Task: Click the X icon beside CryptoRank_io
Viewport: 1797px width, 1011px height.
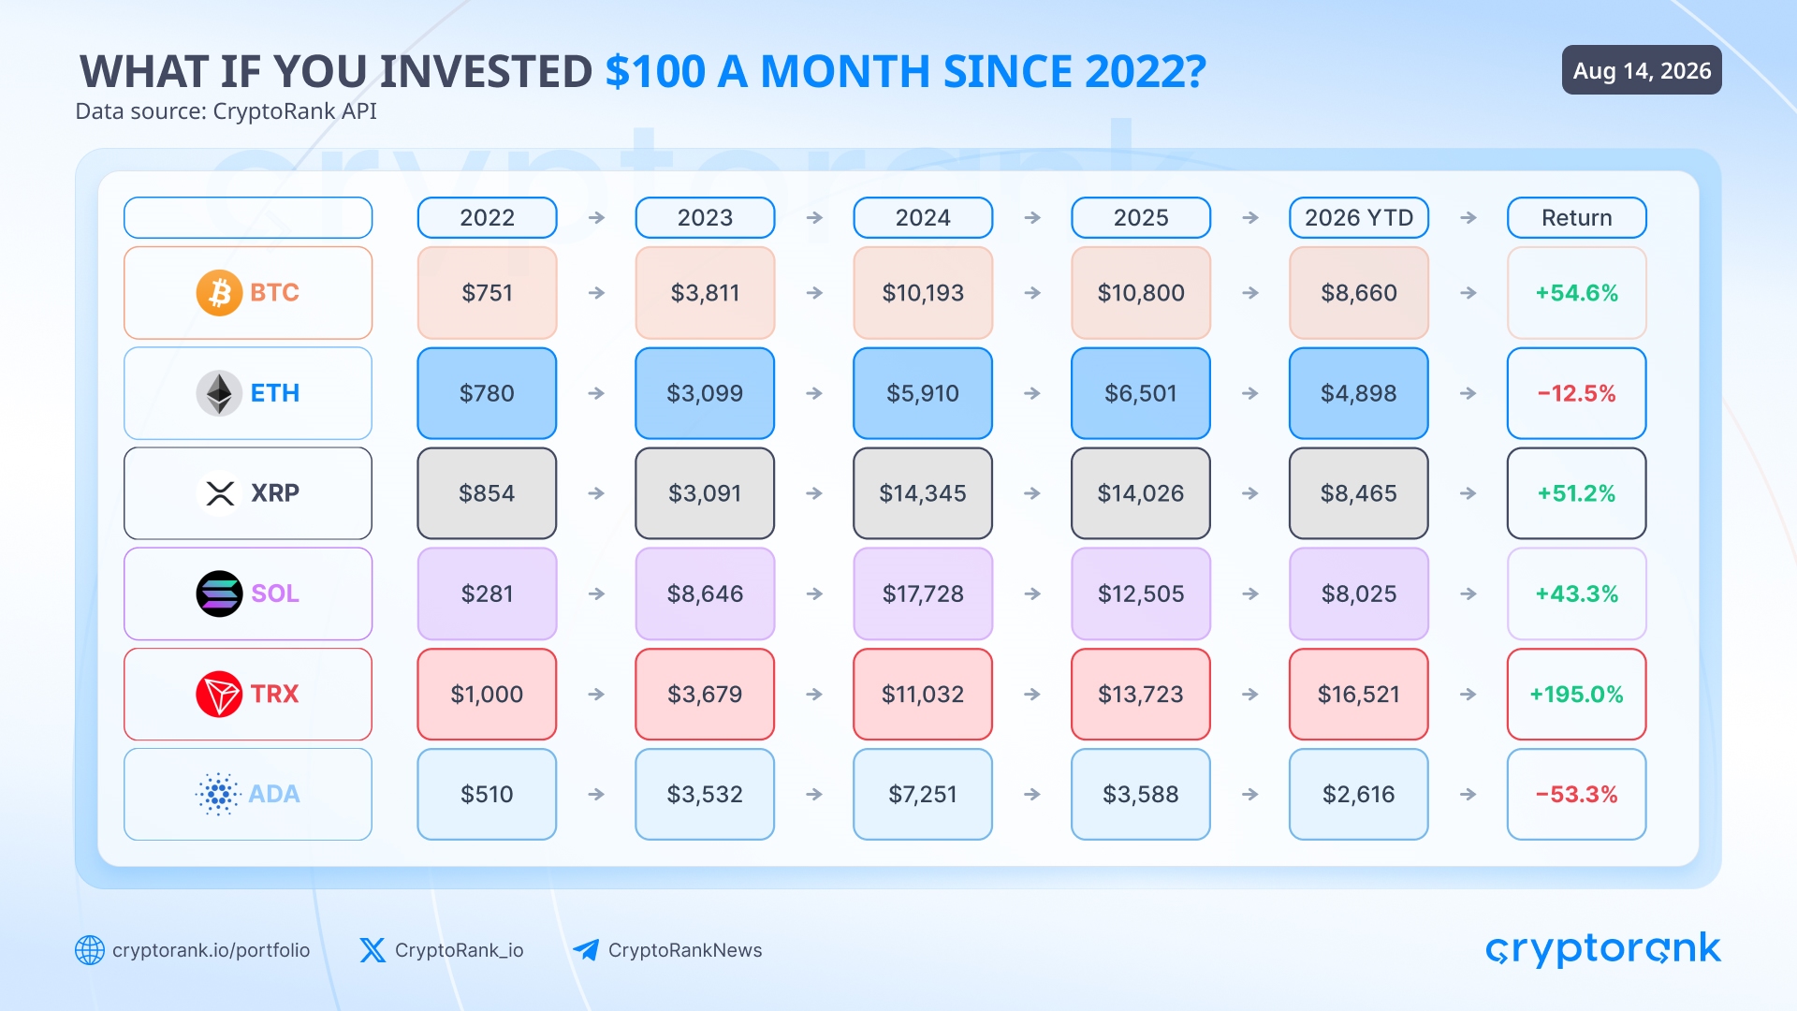Action: [x=372, y=950]
